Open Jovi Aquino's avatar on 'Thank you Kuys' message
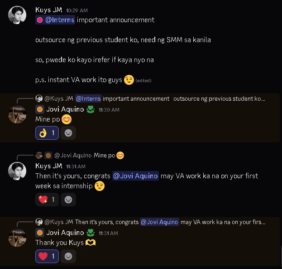This screenshot has height=269, width=282. (17, 237)
